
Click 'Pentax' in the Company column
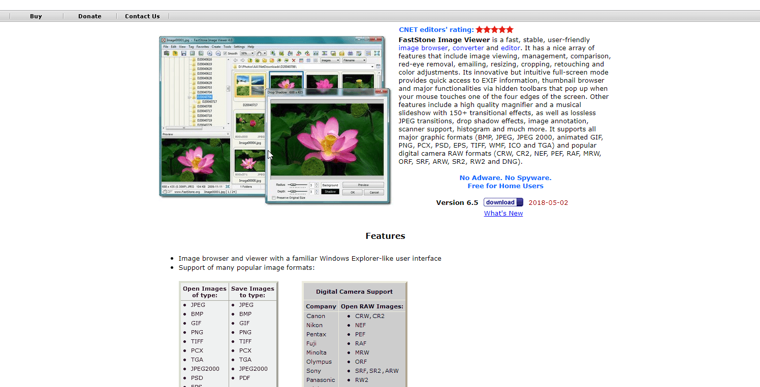(x=316, y=334)
